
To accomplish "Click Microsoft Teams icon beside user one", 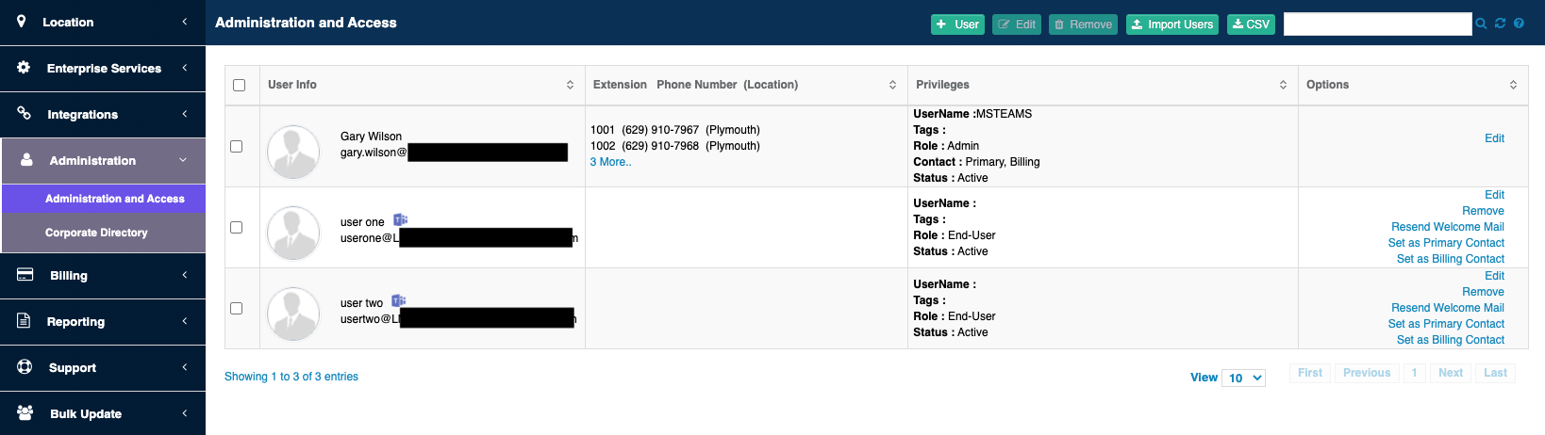I will [400, 220].
